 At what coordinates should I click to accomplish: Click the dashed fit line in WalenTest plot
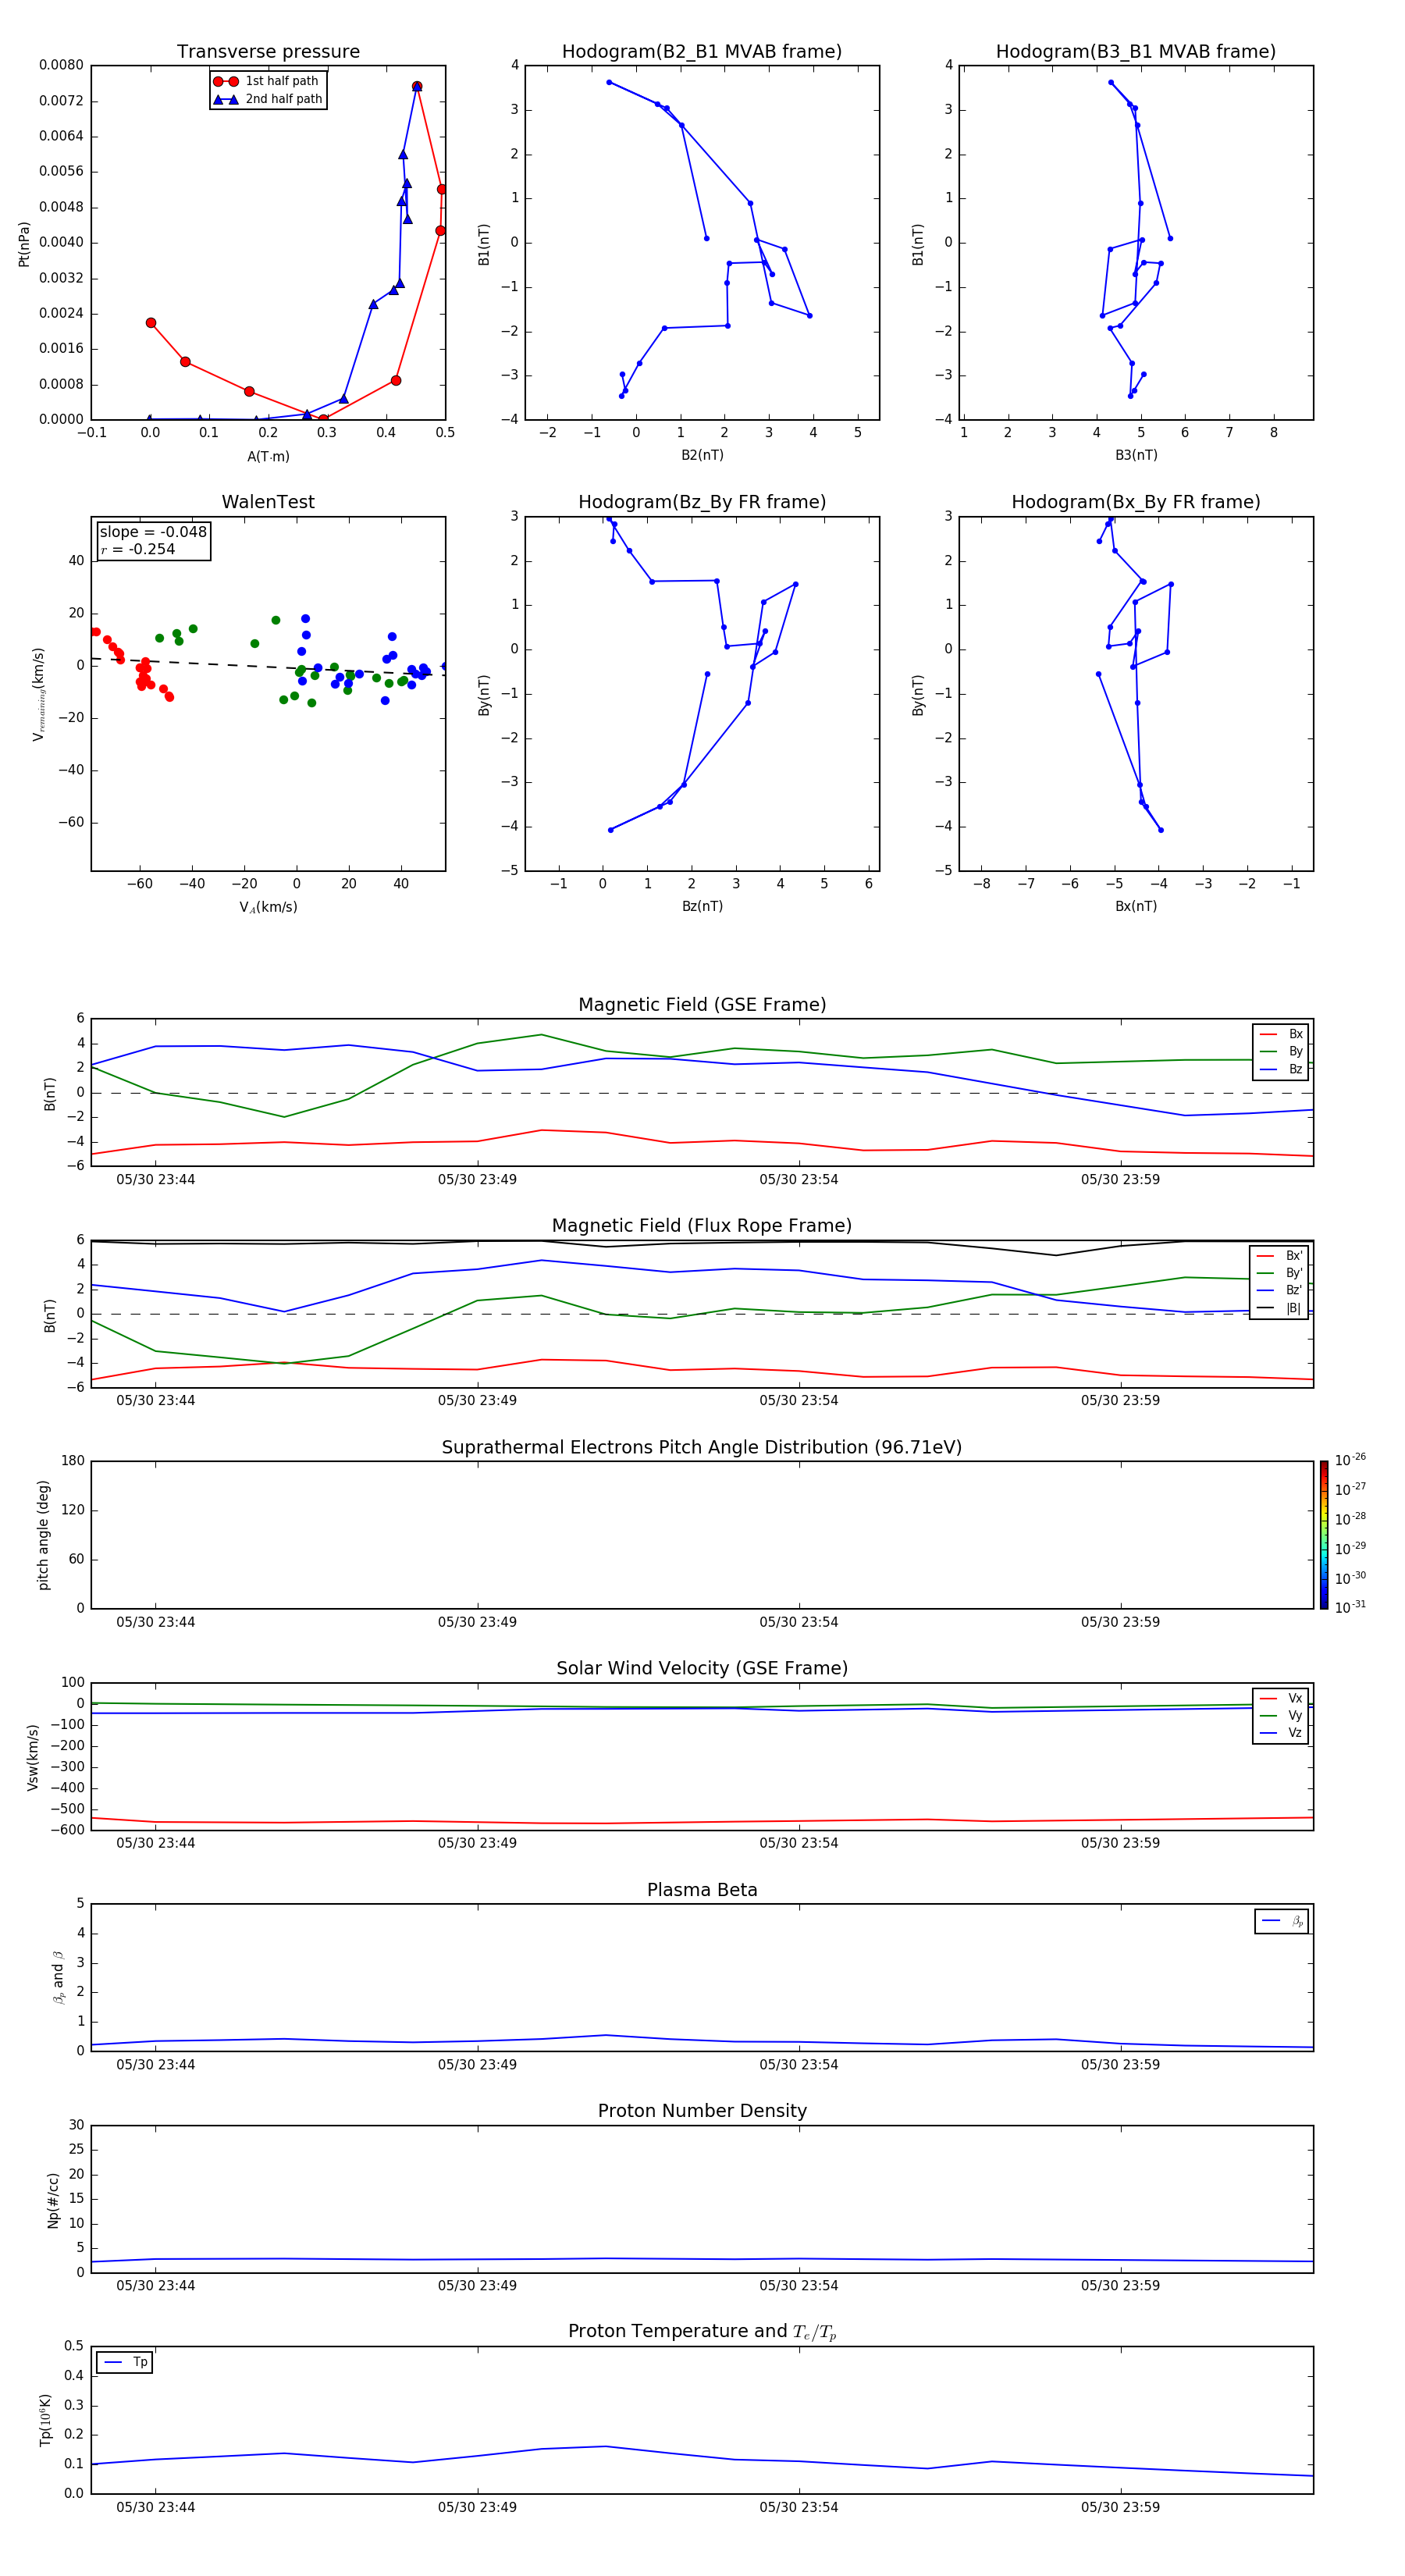coord(268,667)
